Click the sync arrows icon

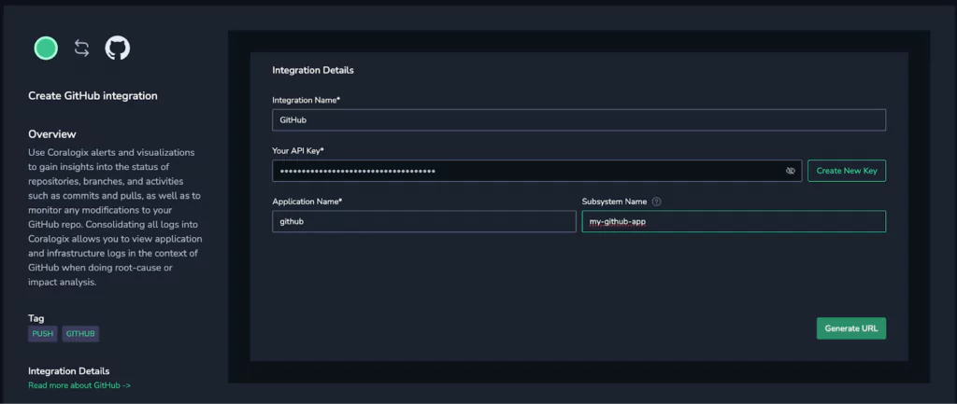pyautogui.click(x=82, y=49)
